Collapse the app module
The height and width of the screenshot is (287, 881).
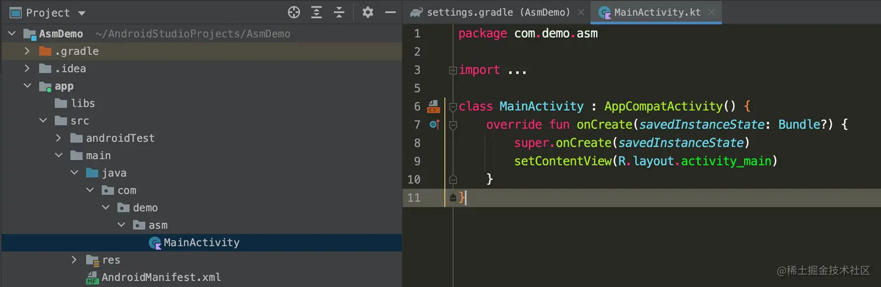tap(27, 86)
